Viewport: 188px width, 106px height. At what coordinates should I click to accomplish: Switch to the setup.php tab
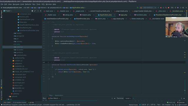69,15
